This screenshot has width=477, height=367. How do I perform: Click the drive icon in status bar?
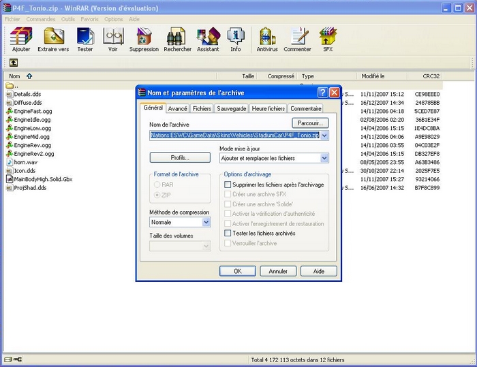8,360
